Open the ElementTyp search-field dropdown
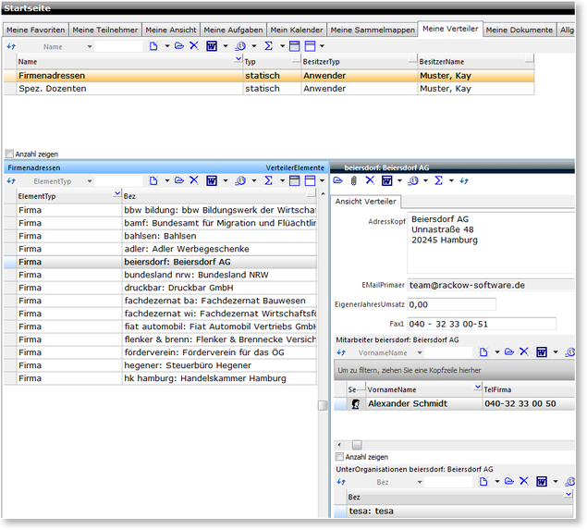587x530 pixels. coord(90,181)
